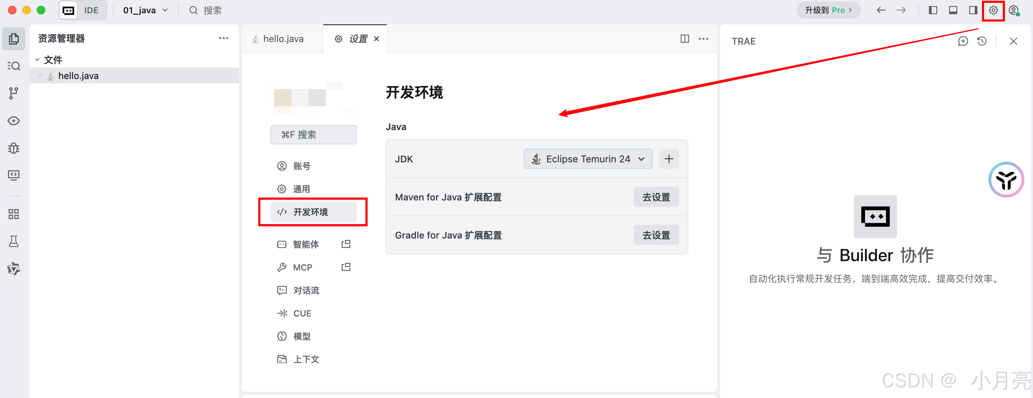Click the search sidebar icon

tap(14, 66)
